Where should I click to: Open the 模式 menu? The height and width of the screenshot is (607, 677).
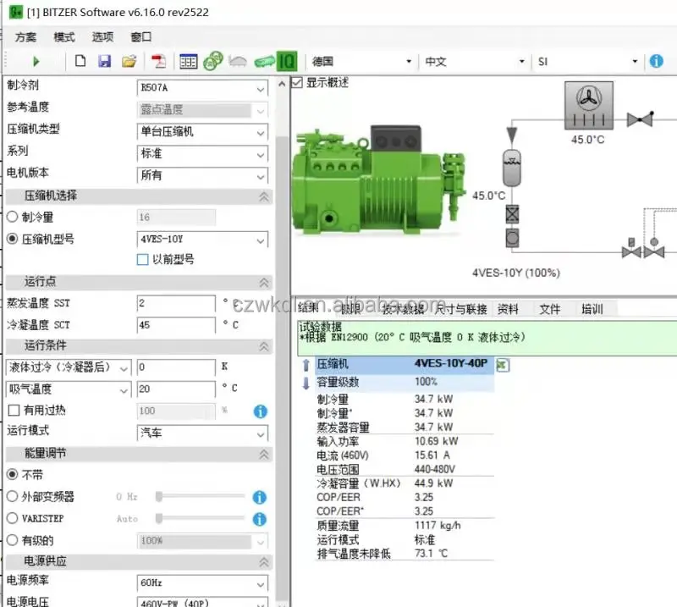[64, 37]
